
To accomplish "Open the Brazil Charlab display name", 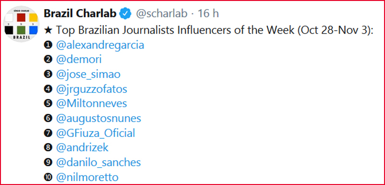I will tap(80, 14).
